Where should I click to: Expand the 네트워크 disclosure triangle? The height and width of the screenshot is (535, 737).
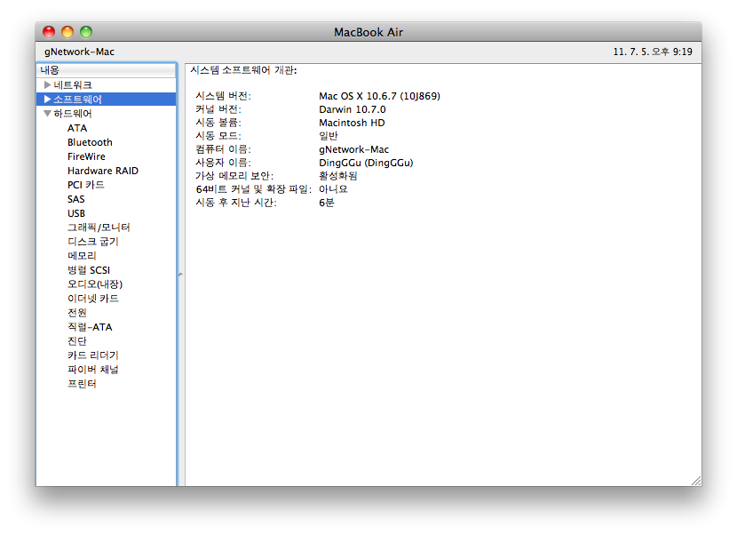click(47, 85)
